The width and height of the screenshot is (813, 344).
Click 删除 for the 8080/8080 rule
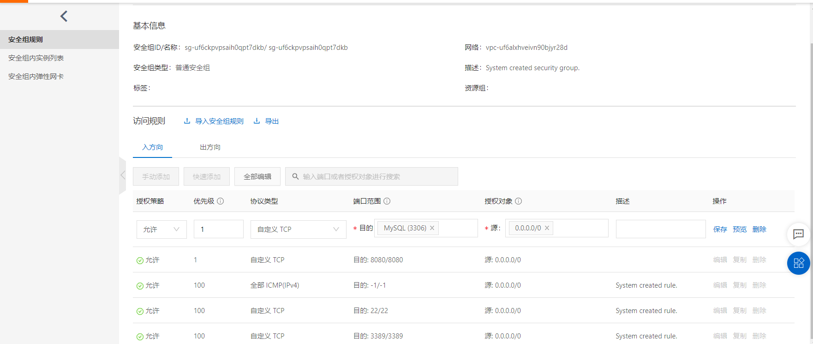pos(759,260)
